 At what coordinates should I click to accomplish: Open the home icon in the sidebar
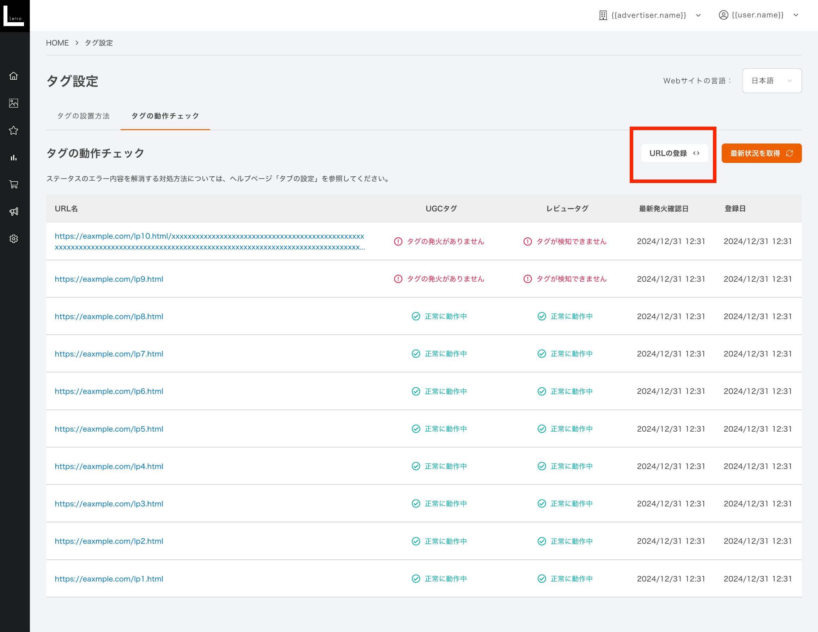click(x=14, y=76)
